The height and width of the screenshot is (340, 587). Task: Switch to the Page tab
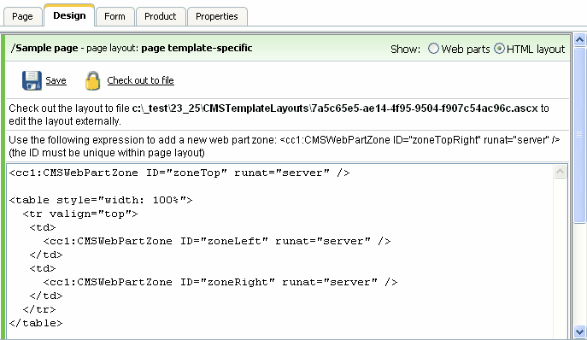click(22, 16)
